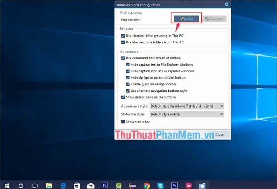Click the Status bar style: label
Image resolution: width=277 pixels, height=189 pixels.
(133, 114)
